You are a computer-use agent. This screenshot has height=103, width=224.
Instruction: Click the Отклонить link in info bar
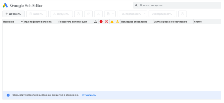[89, 95]
